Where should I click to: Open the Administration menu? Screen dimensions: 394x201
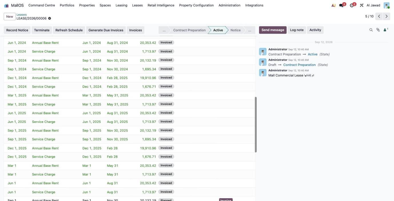click(230, 5)
